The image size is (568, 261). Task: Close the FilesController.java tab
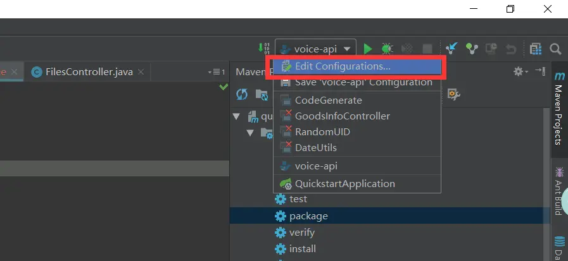pyautogui.click(x=141, y=72)
